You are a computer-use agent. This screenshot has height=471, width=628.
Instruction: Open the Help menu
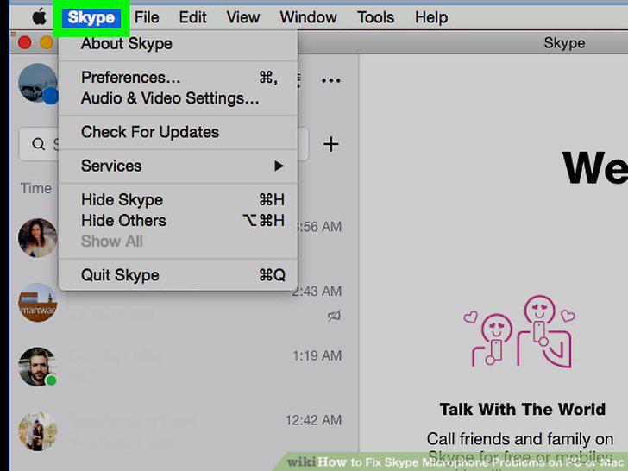tap(431, 17)
